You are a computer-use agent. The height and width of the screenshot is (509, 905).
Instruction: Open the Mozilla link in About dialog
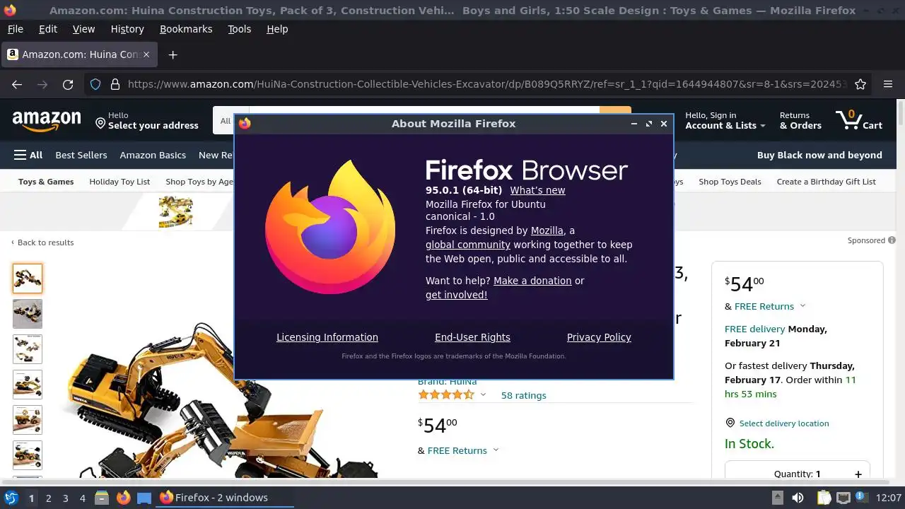coord(547,230)
